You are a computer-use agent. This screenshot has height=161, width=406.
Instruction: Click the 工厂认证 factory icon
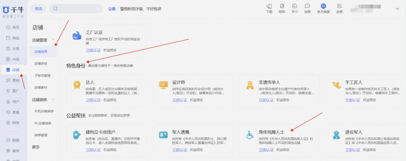[x=77, y=35]
